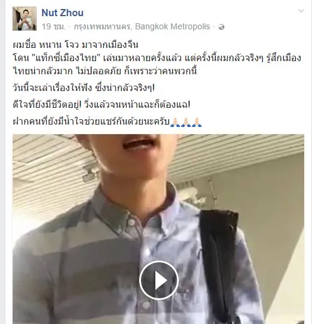Click the line starting ดีใจที่ยังมีชีวิตอยู่
Image resolution: width=312 pixels, height=324 pixels.
pos(101,105)
